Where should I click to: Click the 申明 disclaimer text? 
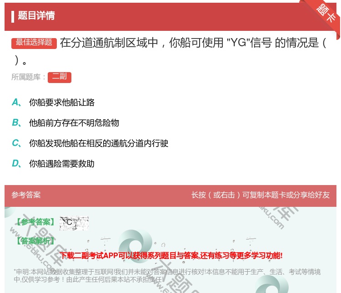(x=167, y=275)
